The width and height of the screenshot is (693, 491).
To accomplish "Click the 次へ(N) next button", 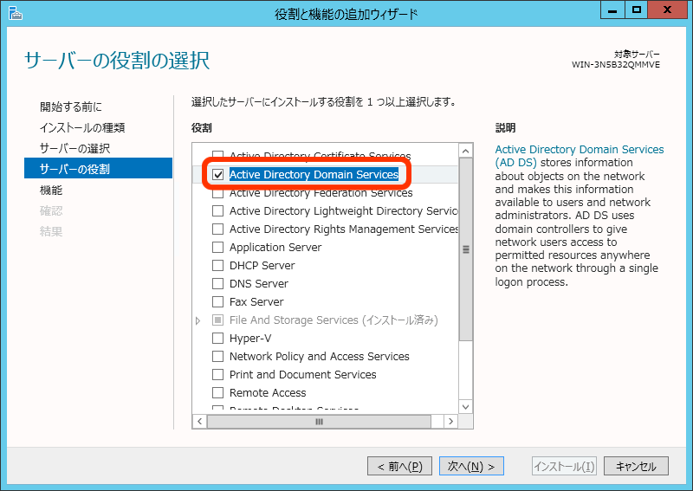I will [x=471, y=466].
